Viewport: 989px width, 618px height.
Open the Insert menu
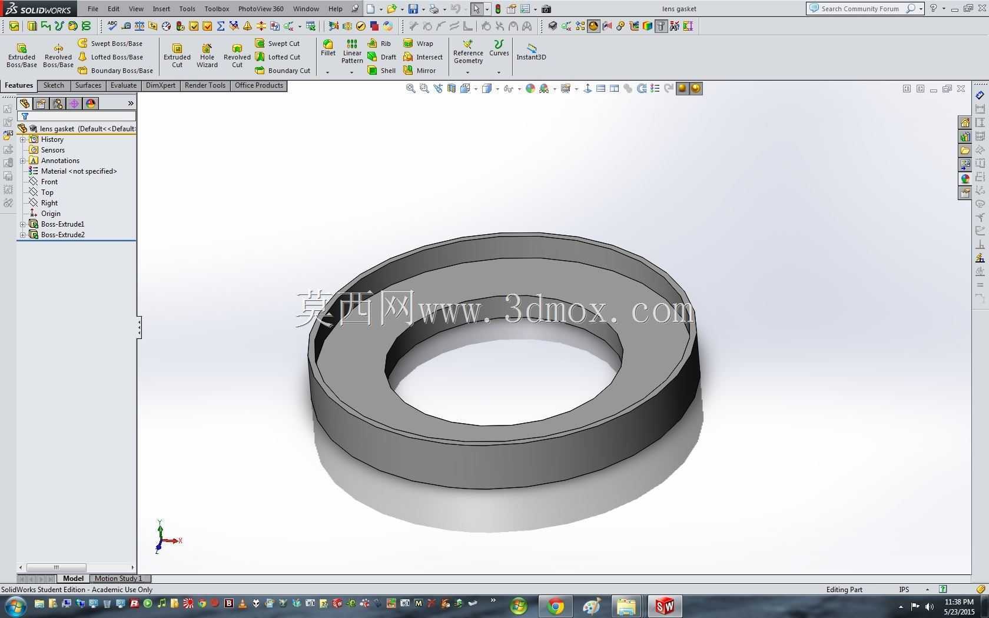(161, 9)
